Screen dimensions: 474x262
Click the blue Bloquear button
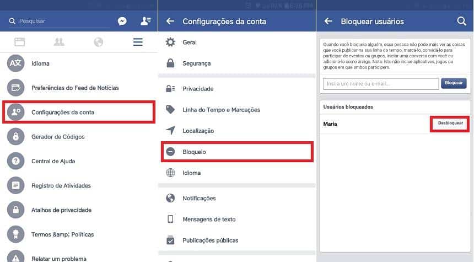click(x=454, y=83)
